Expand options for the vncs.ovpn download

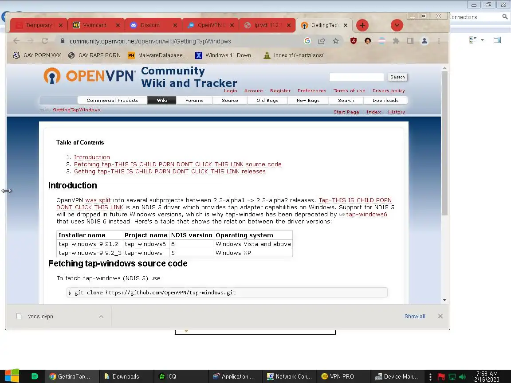[101, 316]
